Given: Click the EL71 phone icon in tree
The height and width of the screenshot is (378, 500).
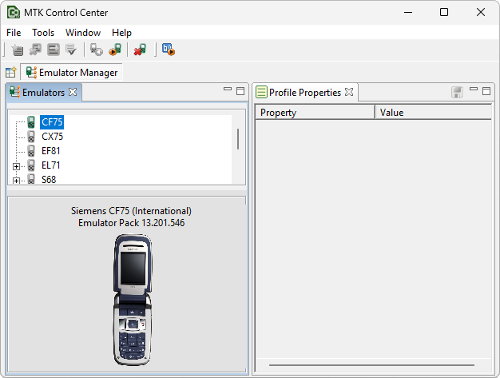Looking at the screenshot, I should pos(31,165).
